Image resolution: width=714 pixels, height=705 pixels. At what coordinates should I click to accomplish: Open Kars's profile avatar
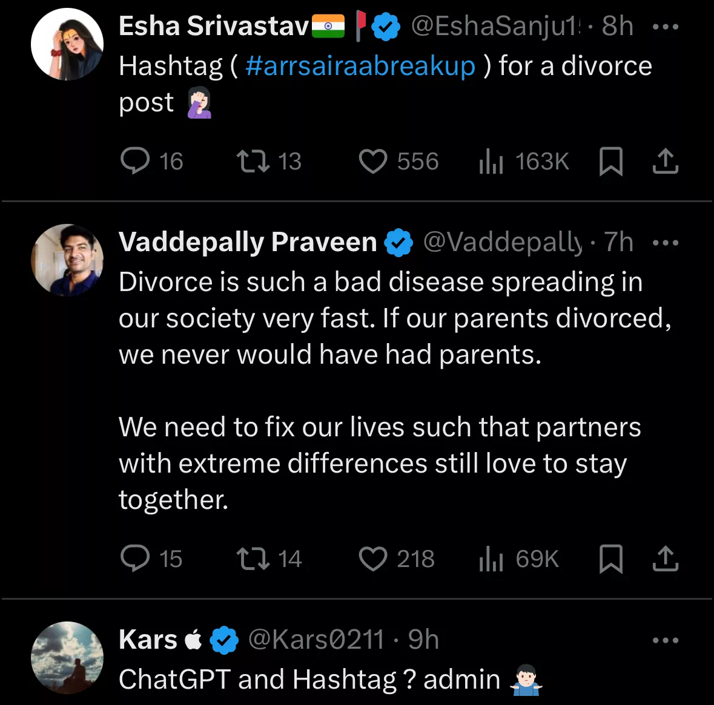pyautogui.click(x=67, y=657)
